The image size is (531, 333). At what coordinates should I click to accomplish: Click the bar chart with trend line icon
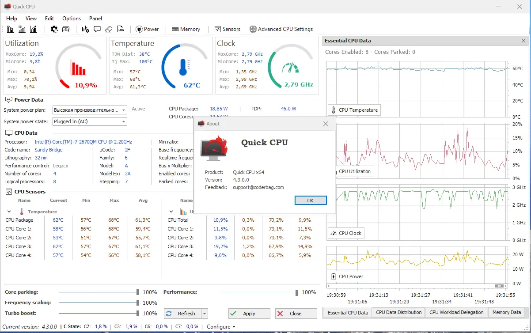(x=34, y=29)
